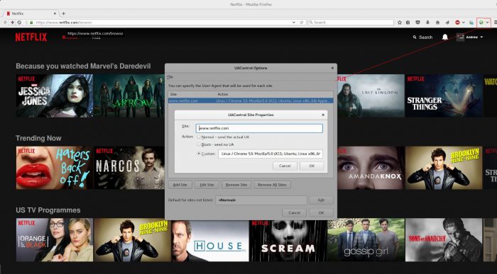Click OK in UAControl Options window
The width and height of the screenshot is (497, 274).
321,213
